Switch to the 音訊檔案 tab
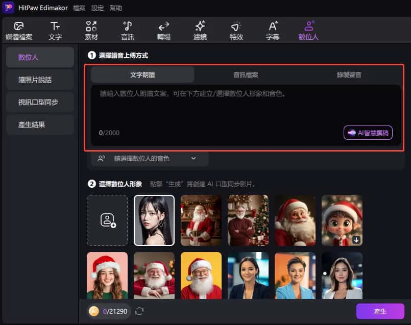 coord(247,74)
